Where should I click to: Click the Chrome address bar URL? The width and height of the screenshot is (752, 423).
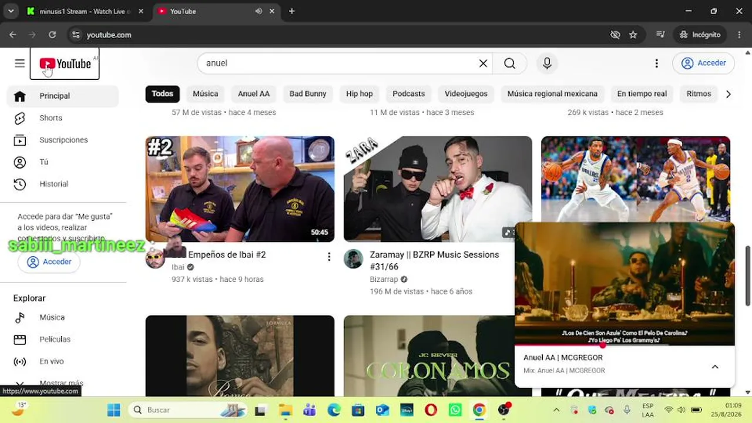(x=109, y=35)
